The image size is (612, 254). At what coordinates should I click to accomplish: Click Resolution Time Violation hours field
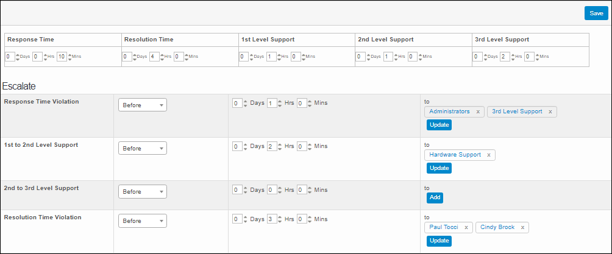272,219
